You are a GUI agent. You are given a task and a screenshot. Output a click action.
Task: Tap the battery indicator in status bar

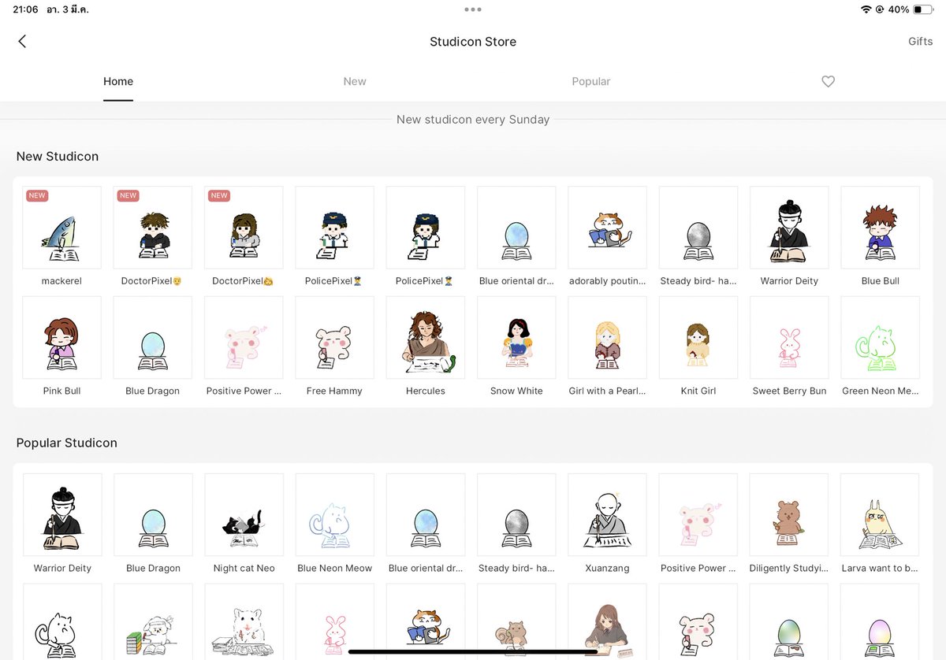tap(922, 9)
